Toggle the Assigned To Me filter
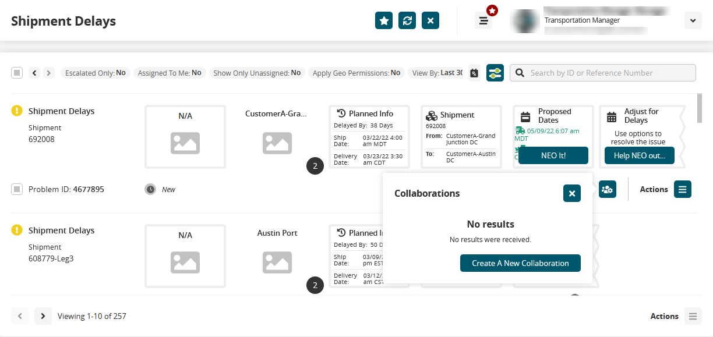 coord(170,73)
